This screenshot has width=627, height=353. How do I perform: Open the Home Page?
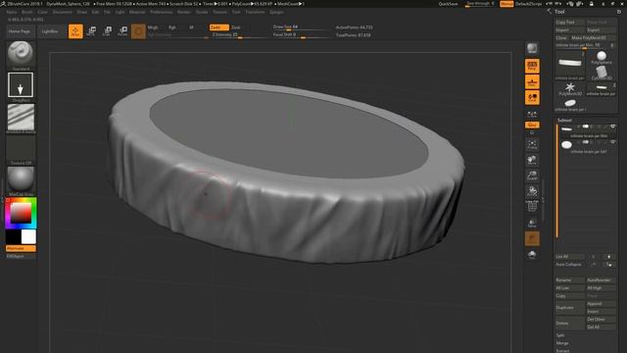20,31
